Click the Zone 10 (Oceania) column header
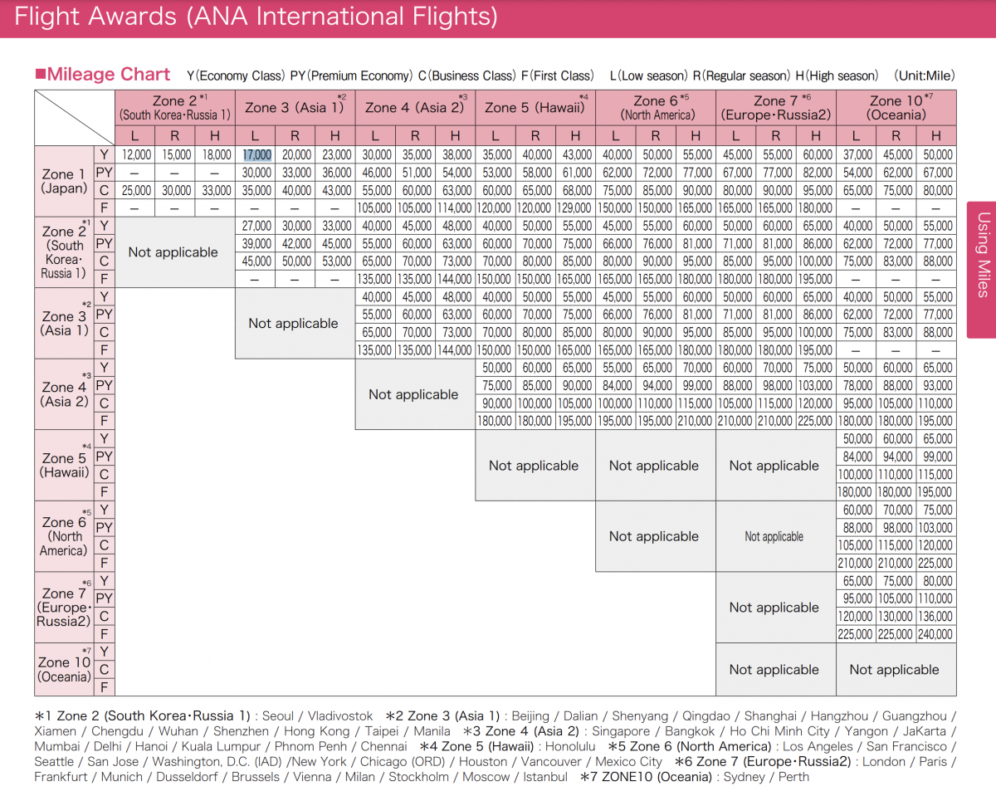This screenshot has height=791, width=996. coord(896,108)
